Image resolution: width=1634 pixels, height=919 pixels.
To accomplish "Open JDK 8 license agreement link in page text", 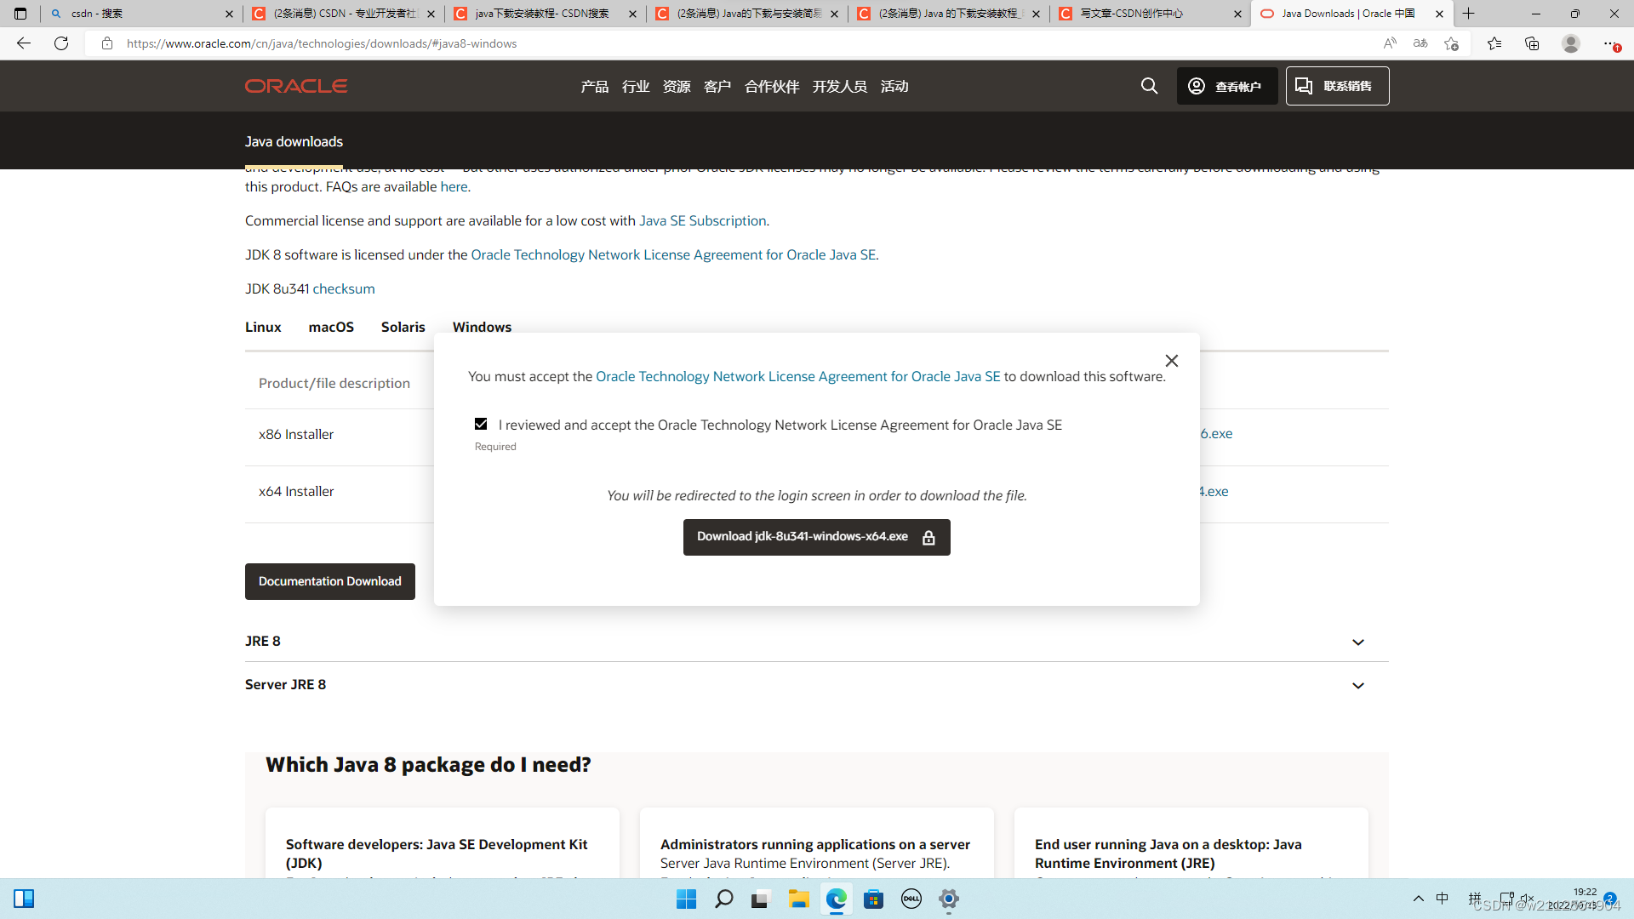I will tap(673, 254).
